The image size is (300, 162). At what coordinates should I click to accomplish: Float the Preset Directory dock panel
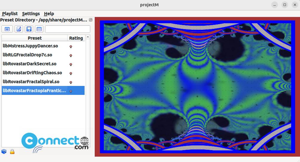tap(91, 20)
